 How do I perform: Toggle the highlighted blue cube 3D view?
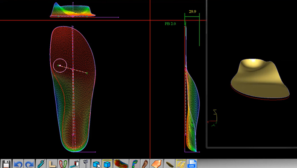tap(107, 164)
